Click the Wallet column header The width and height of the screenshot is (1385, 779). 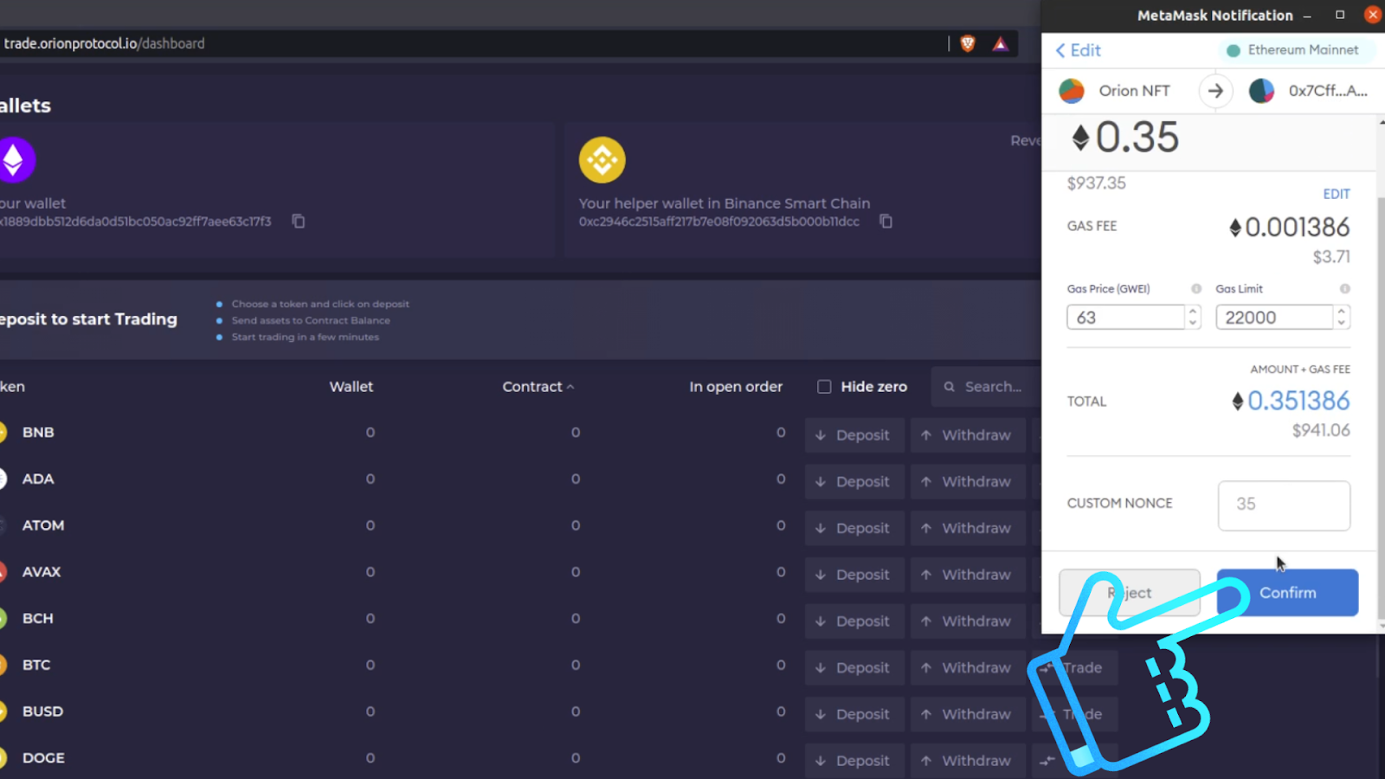pos(351,387)
